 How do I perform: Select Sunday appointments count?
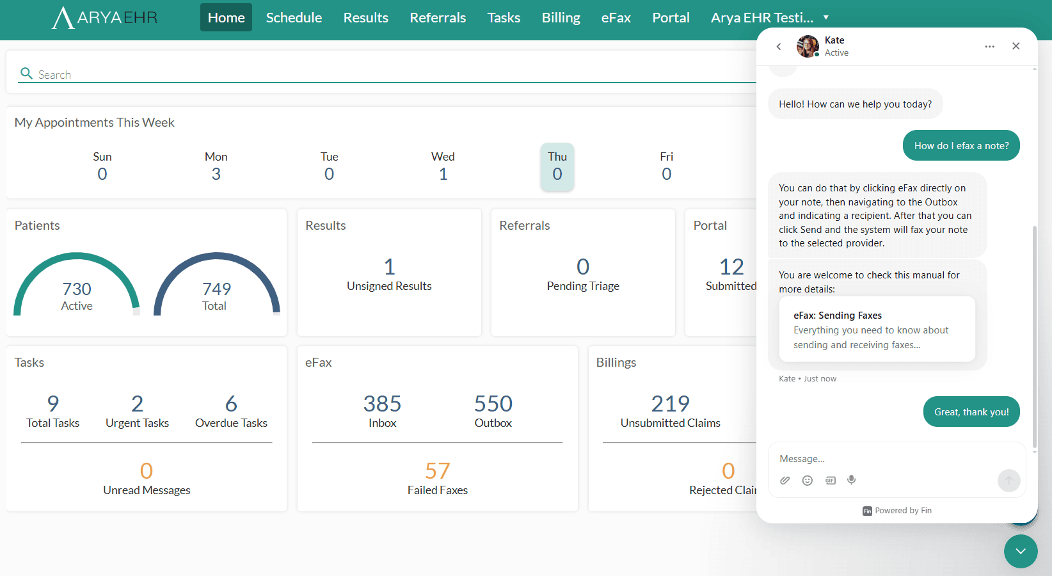click(x=102, y=166)
